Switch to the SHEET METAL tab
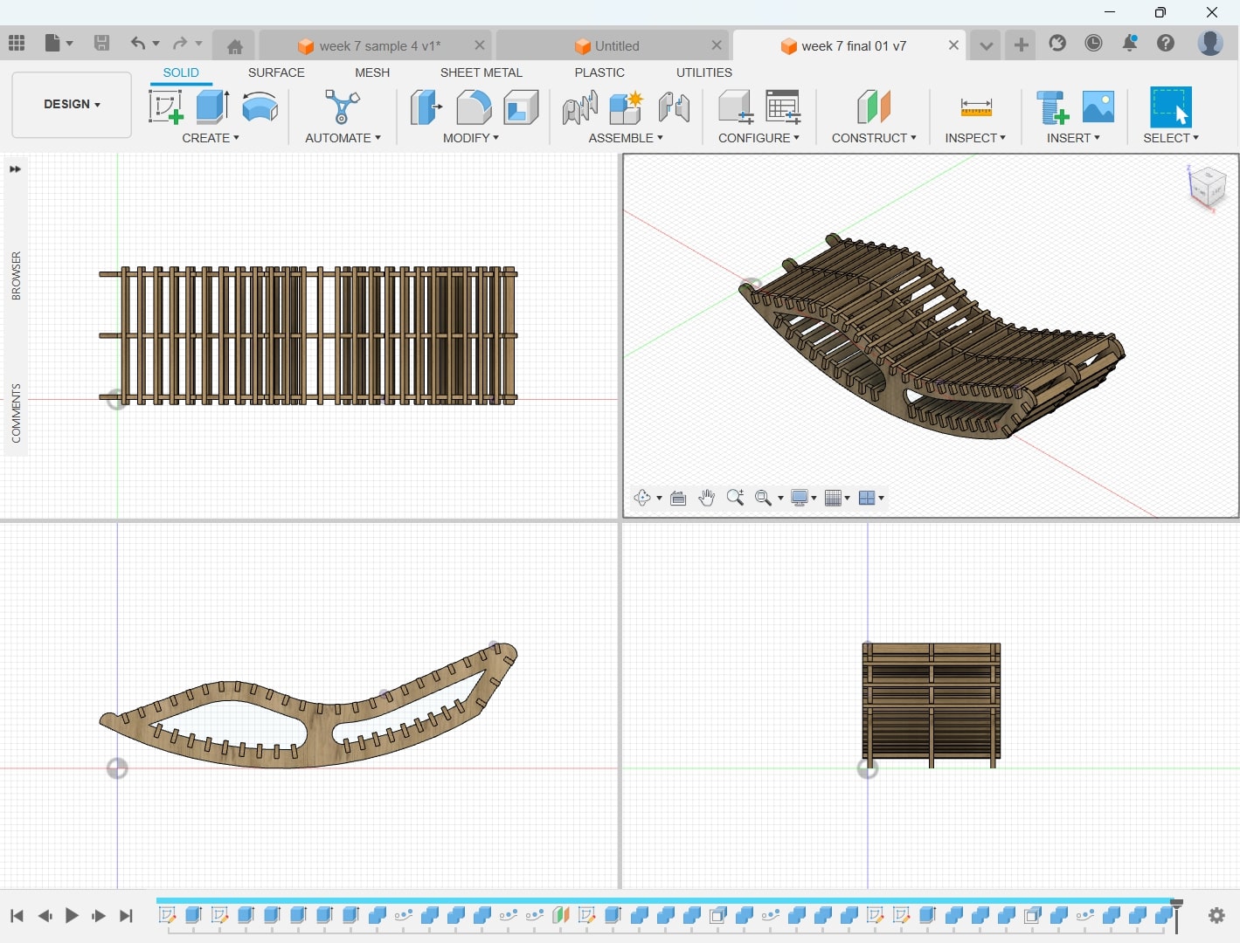1240x943 pixels. pyautogui.click(x=481, y=72)
